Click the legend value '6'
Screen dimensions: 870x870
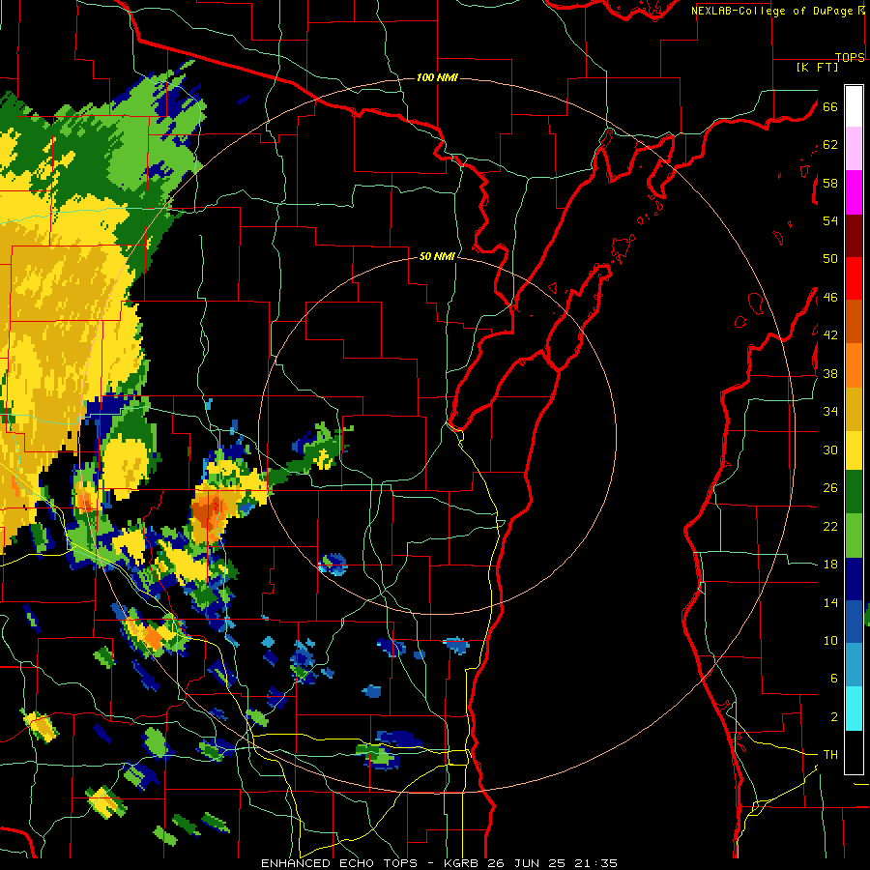point(833,679)
